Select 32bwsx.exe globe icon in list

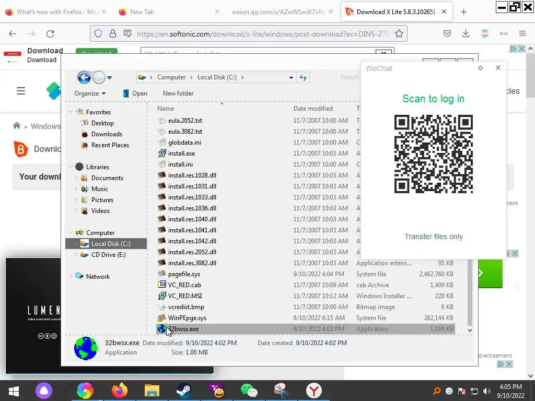(162, 329)
